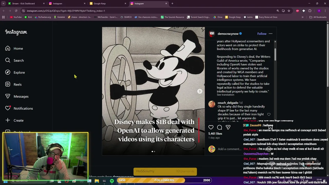
Task: Open the post's three-dot more options
Action: [270, 34]
